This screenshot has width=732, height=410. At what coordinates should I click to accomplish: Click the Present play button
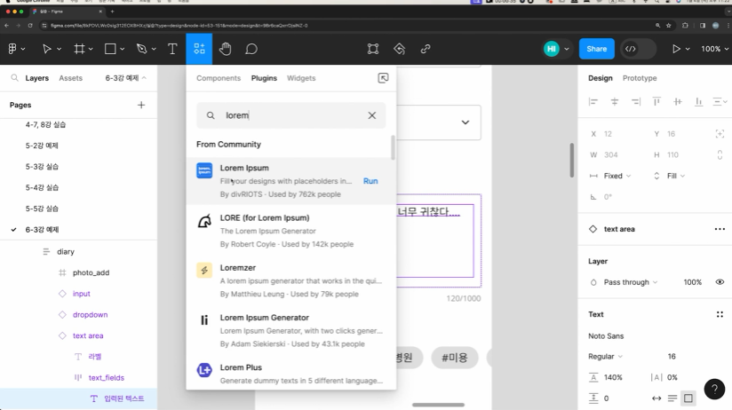tap(676, 49)
